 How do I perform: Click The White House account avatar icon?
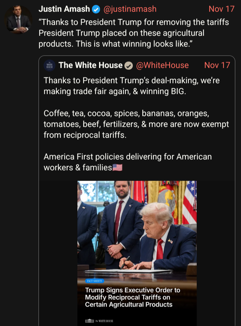click(x=50, y=65)
